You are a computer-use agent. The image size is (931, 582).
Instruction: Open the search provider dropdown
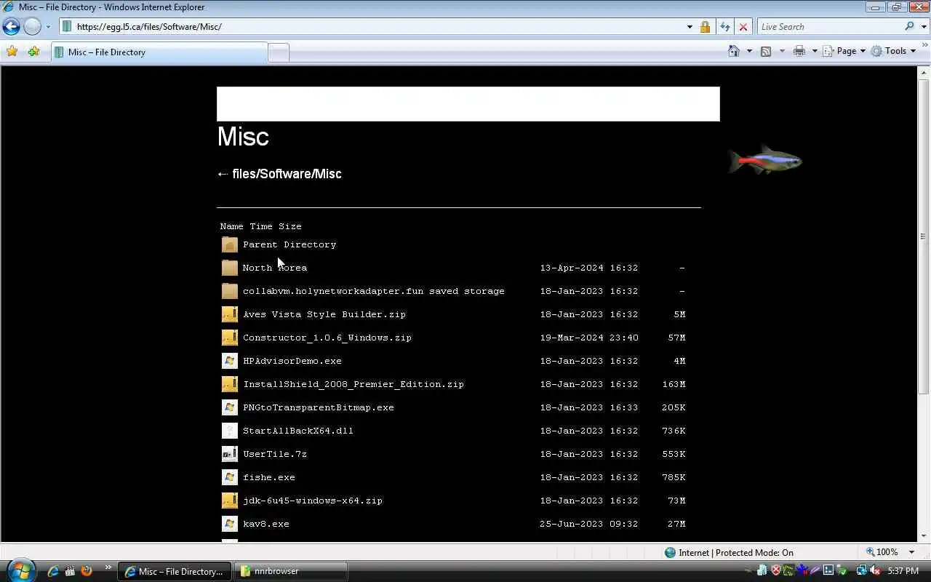pyautogui.click(x=924, y=27)
